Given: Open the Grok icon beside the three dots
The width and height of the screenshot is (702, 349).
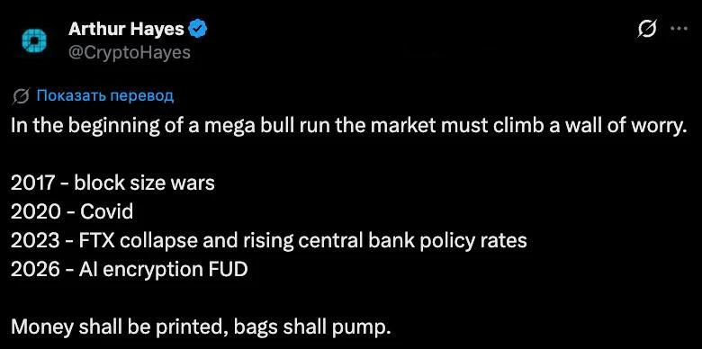Looking at the screenshot, I should [648, 30].
